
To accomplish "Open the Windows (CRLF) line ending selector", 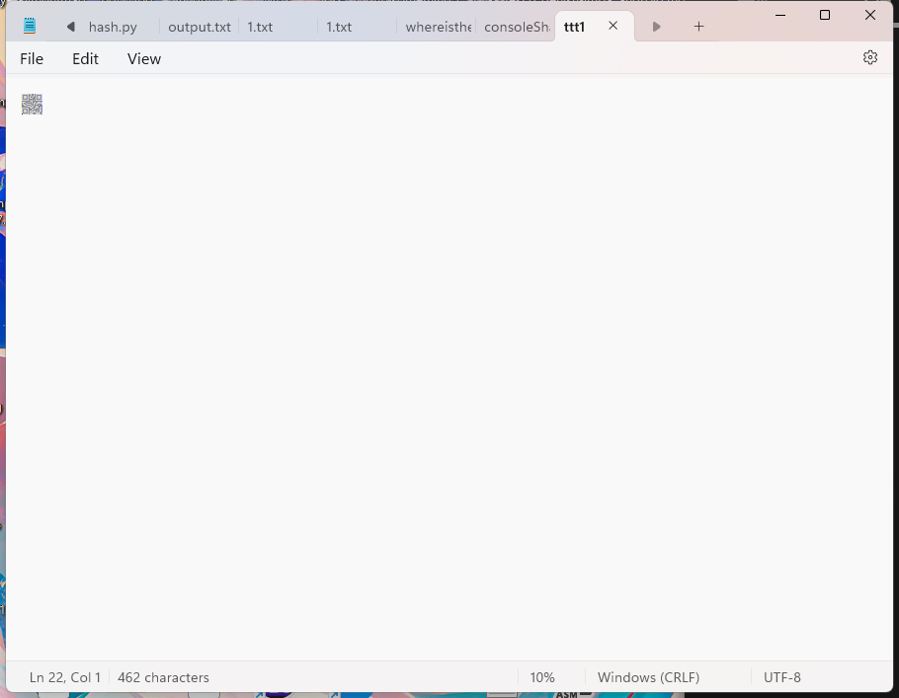I will [648, 677].
